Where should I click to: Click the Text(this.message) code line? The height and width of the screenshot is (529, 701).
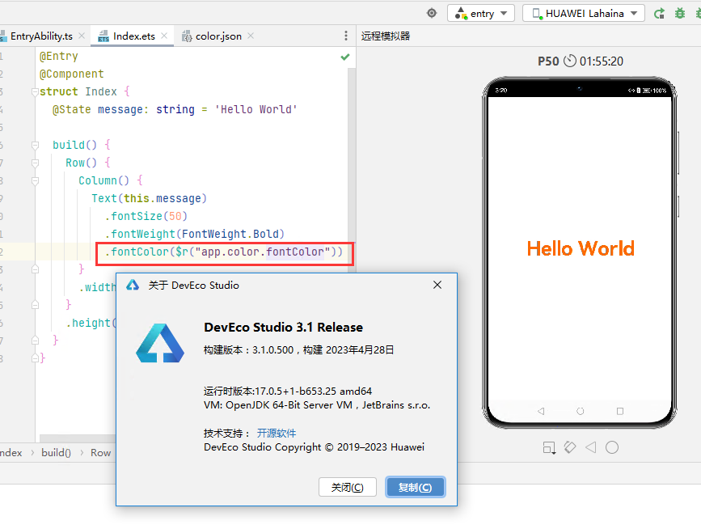(150, 198)
